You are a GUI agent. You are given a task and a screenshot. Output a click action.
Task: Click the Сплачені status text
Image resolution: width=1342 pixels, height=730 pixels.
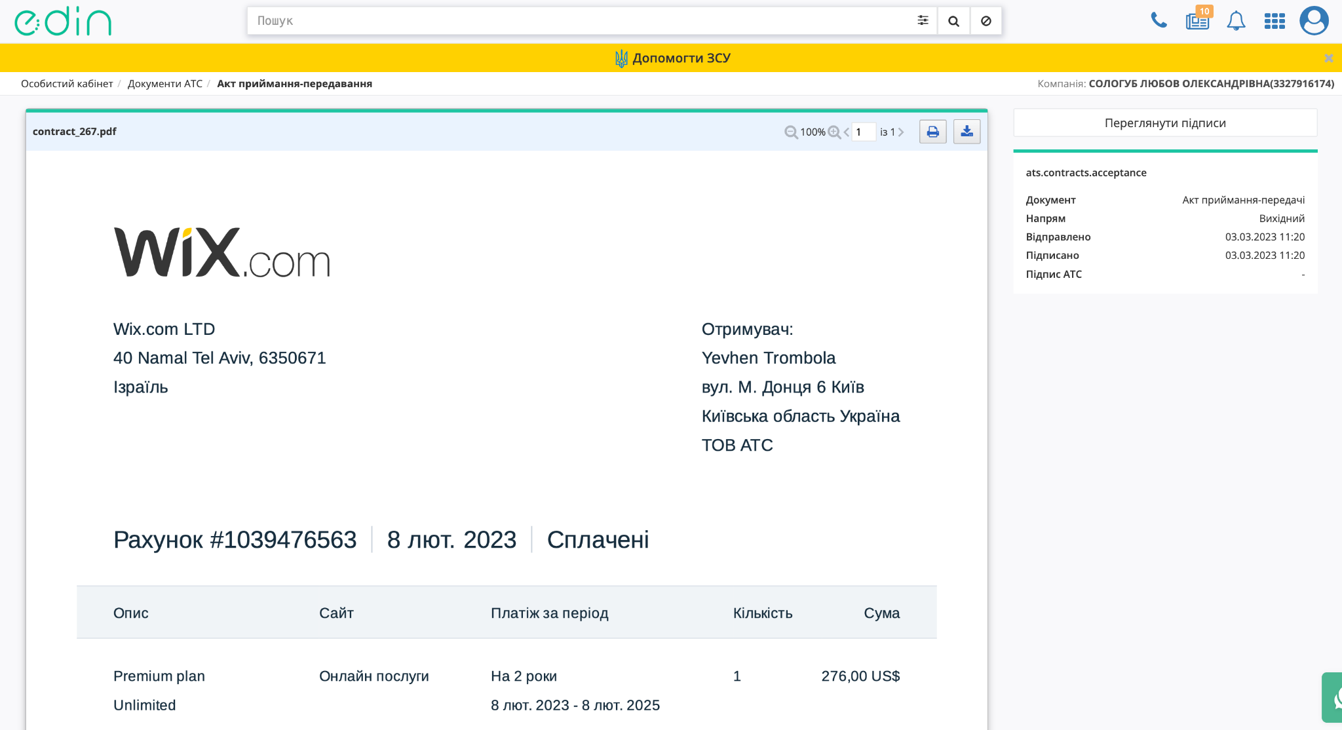(x=598, y=540)
